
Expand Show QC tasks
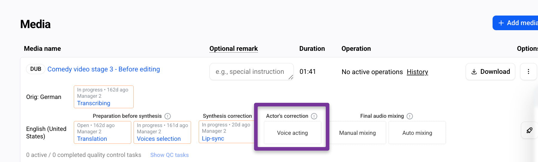point(169,155)
